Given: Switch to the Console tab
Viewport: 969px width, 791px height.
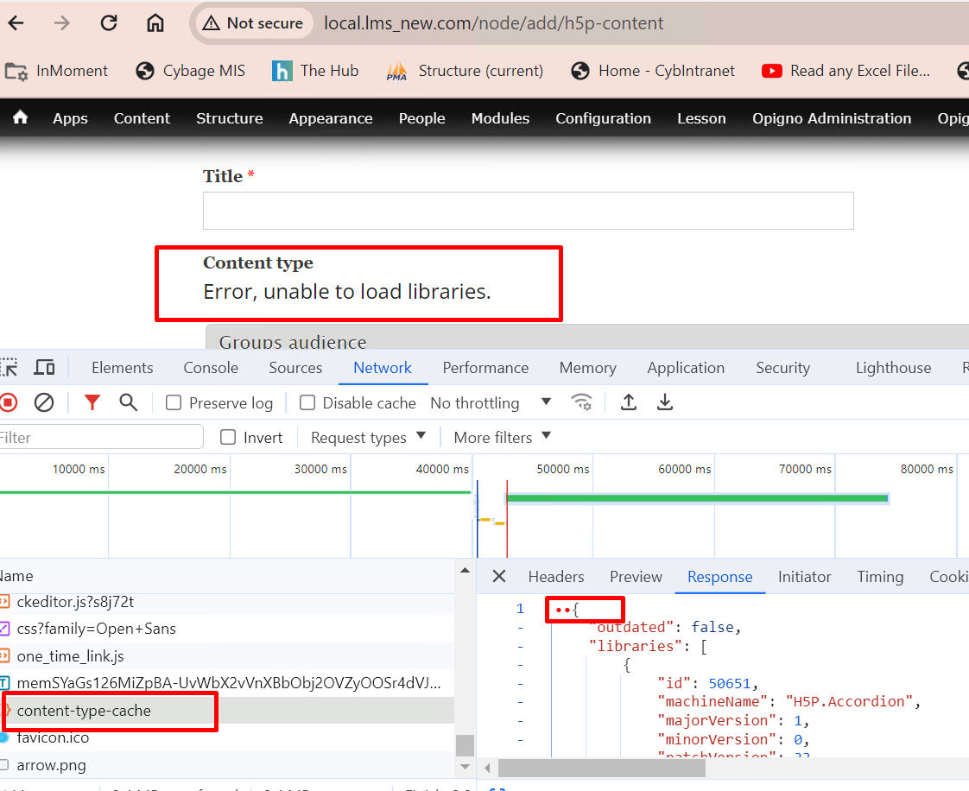Looking at the screenshot, I should pyautogui.click(x=211, y=369).
